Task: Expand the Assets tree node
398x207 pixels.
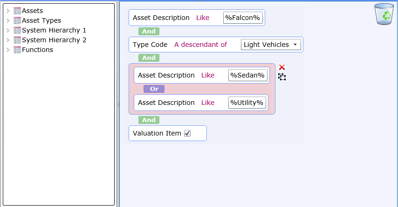Action: (x=8, y=11)
